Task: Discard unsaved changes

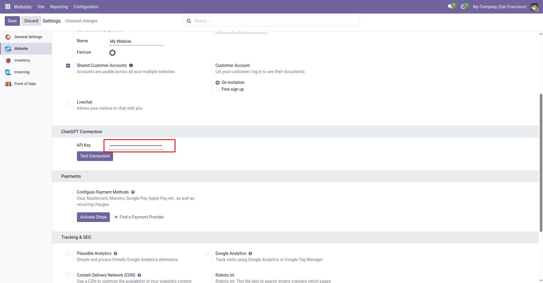Action: coord(31,21)
